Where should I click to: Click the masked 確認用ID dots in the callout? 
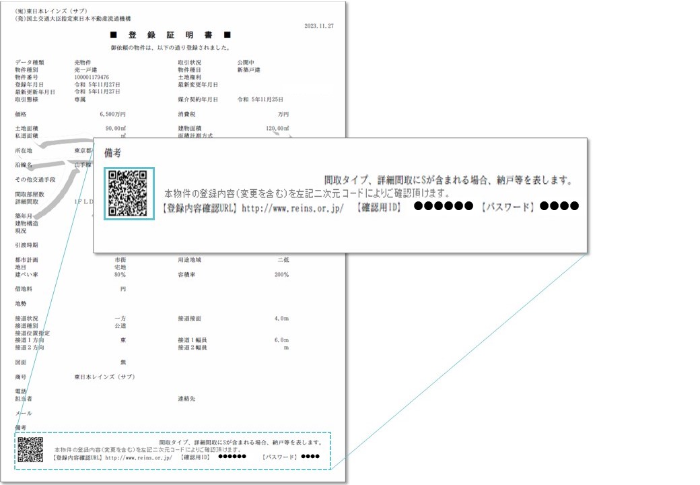pos(443,206)
